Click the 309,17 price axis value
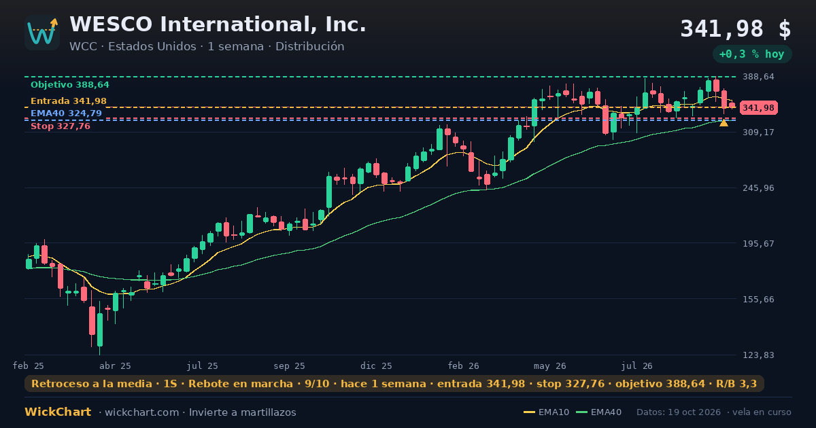Image resolution: width=816 pixels, height=428 pixels. (x=758, y=132)
